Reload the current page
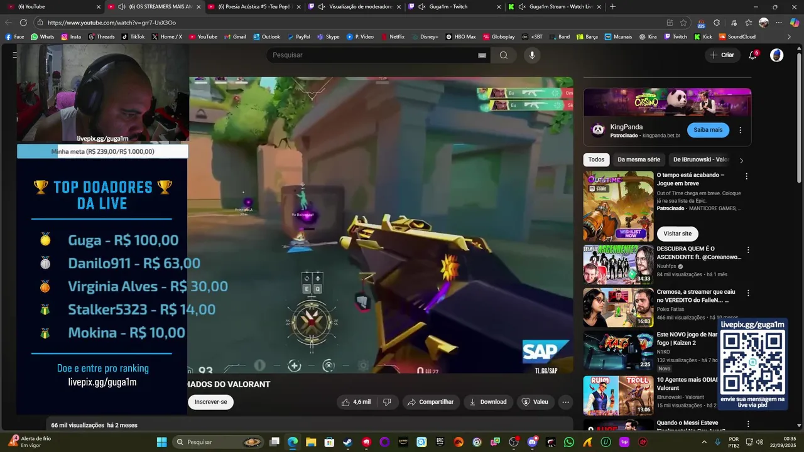Image resolution: width=804 pixels, height=452 pixels. pos(23,23)
